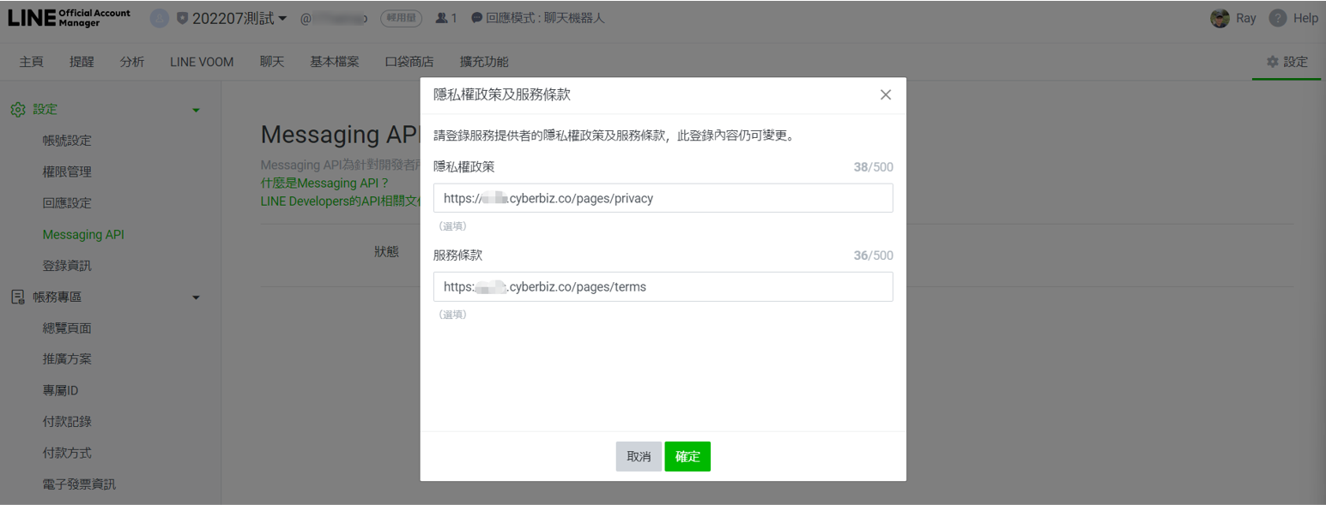Select the shield badge beside the account name
The height and width of the screenshot is (505, 1326).
click(183, 16)
